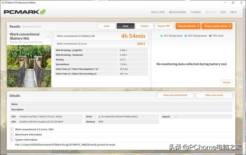The width and height of the screenshot is (246, 155).
Task: Select Video Chat encoding v2 row
Action: click(101, 74)
